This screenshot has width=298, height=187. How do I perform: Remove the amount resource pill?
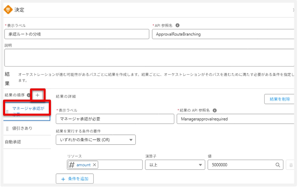click(94, 165)
